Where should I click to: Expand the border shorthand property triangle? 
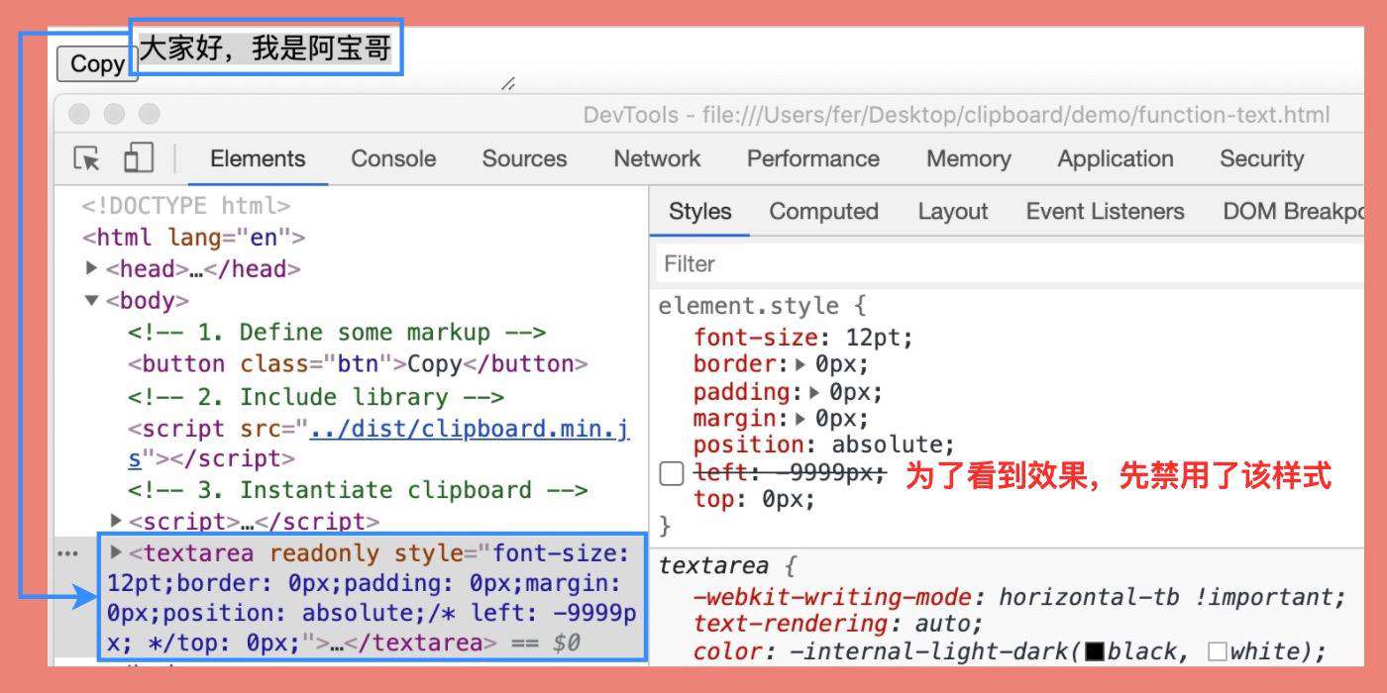coord(800,363)
